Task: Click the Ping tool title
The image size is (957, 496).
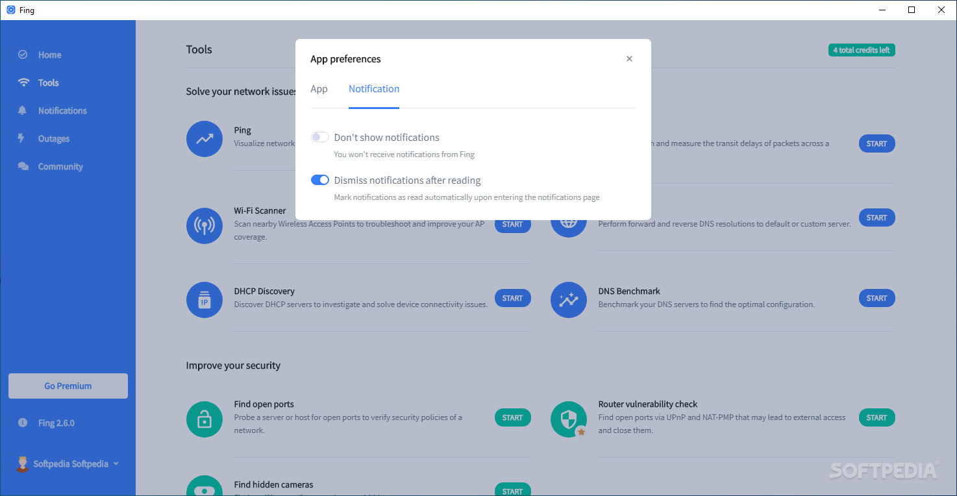Action: 242,130
